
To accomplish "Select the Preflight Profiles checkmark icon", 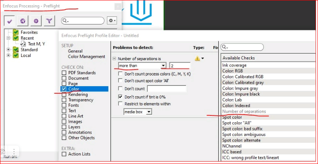I will pos(9,21).
